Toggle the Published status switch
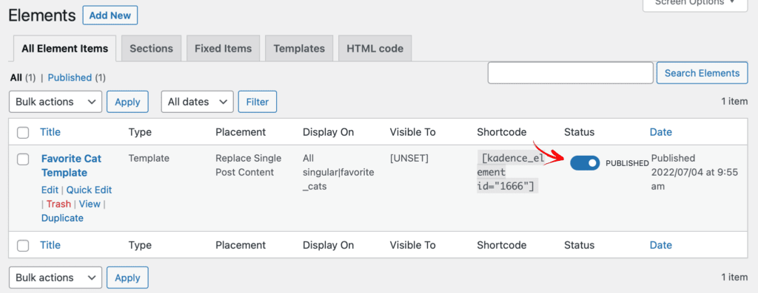This screenshot has width=758, height=293. pyautogui.click(x=585, y=163)
